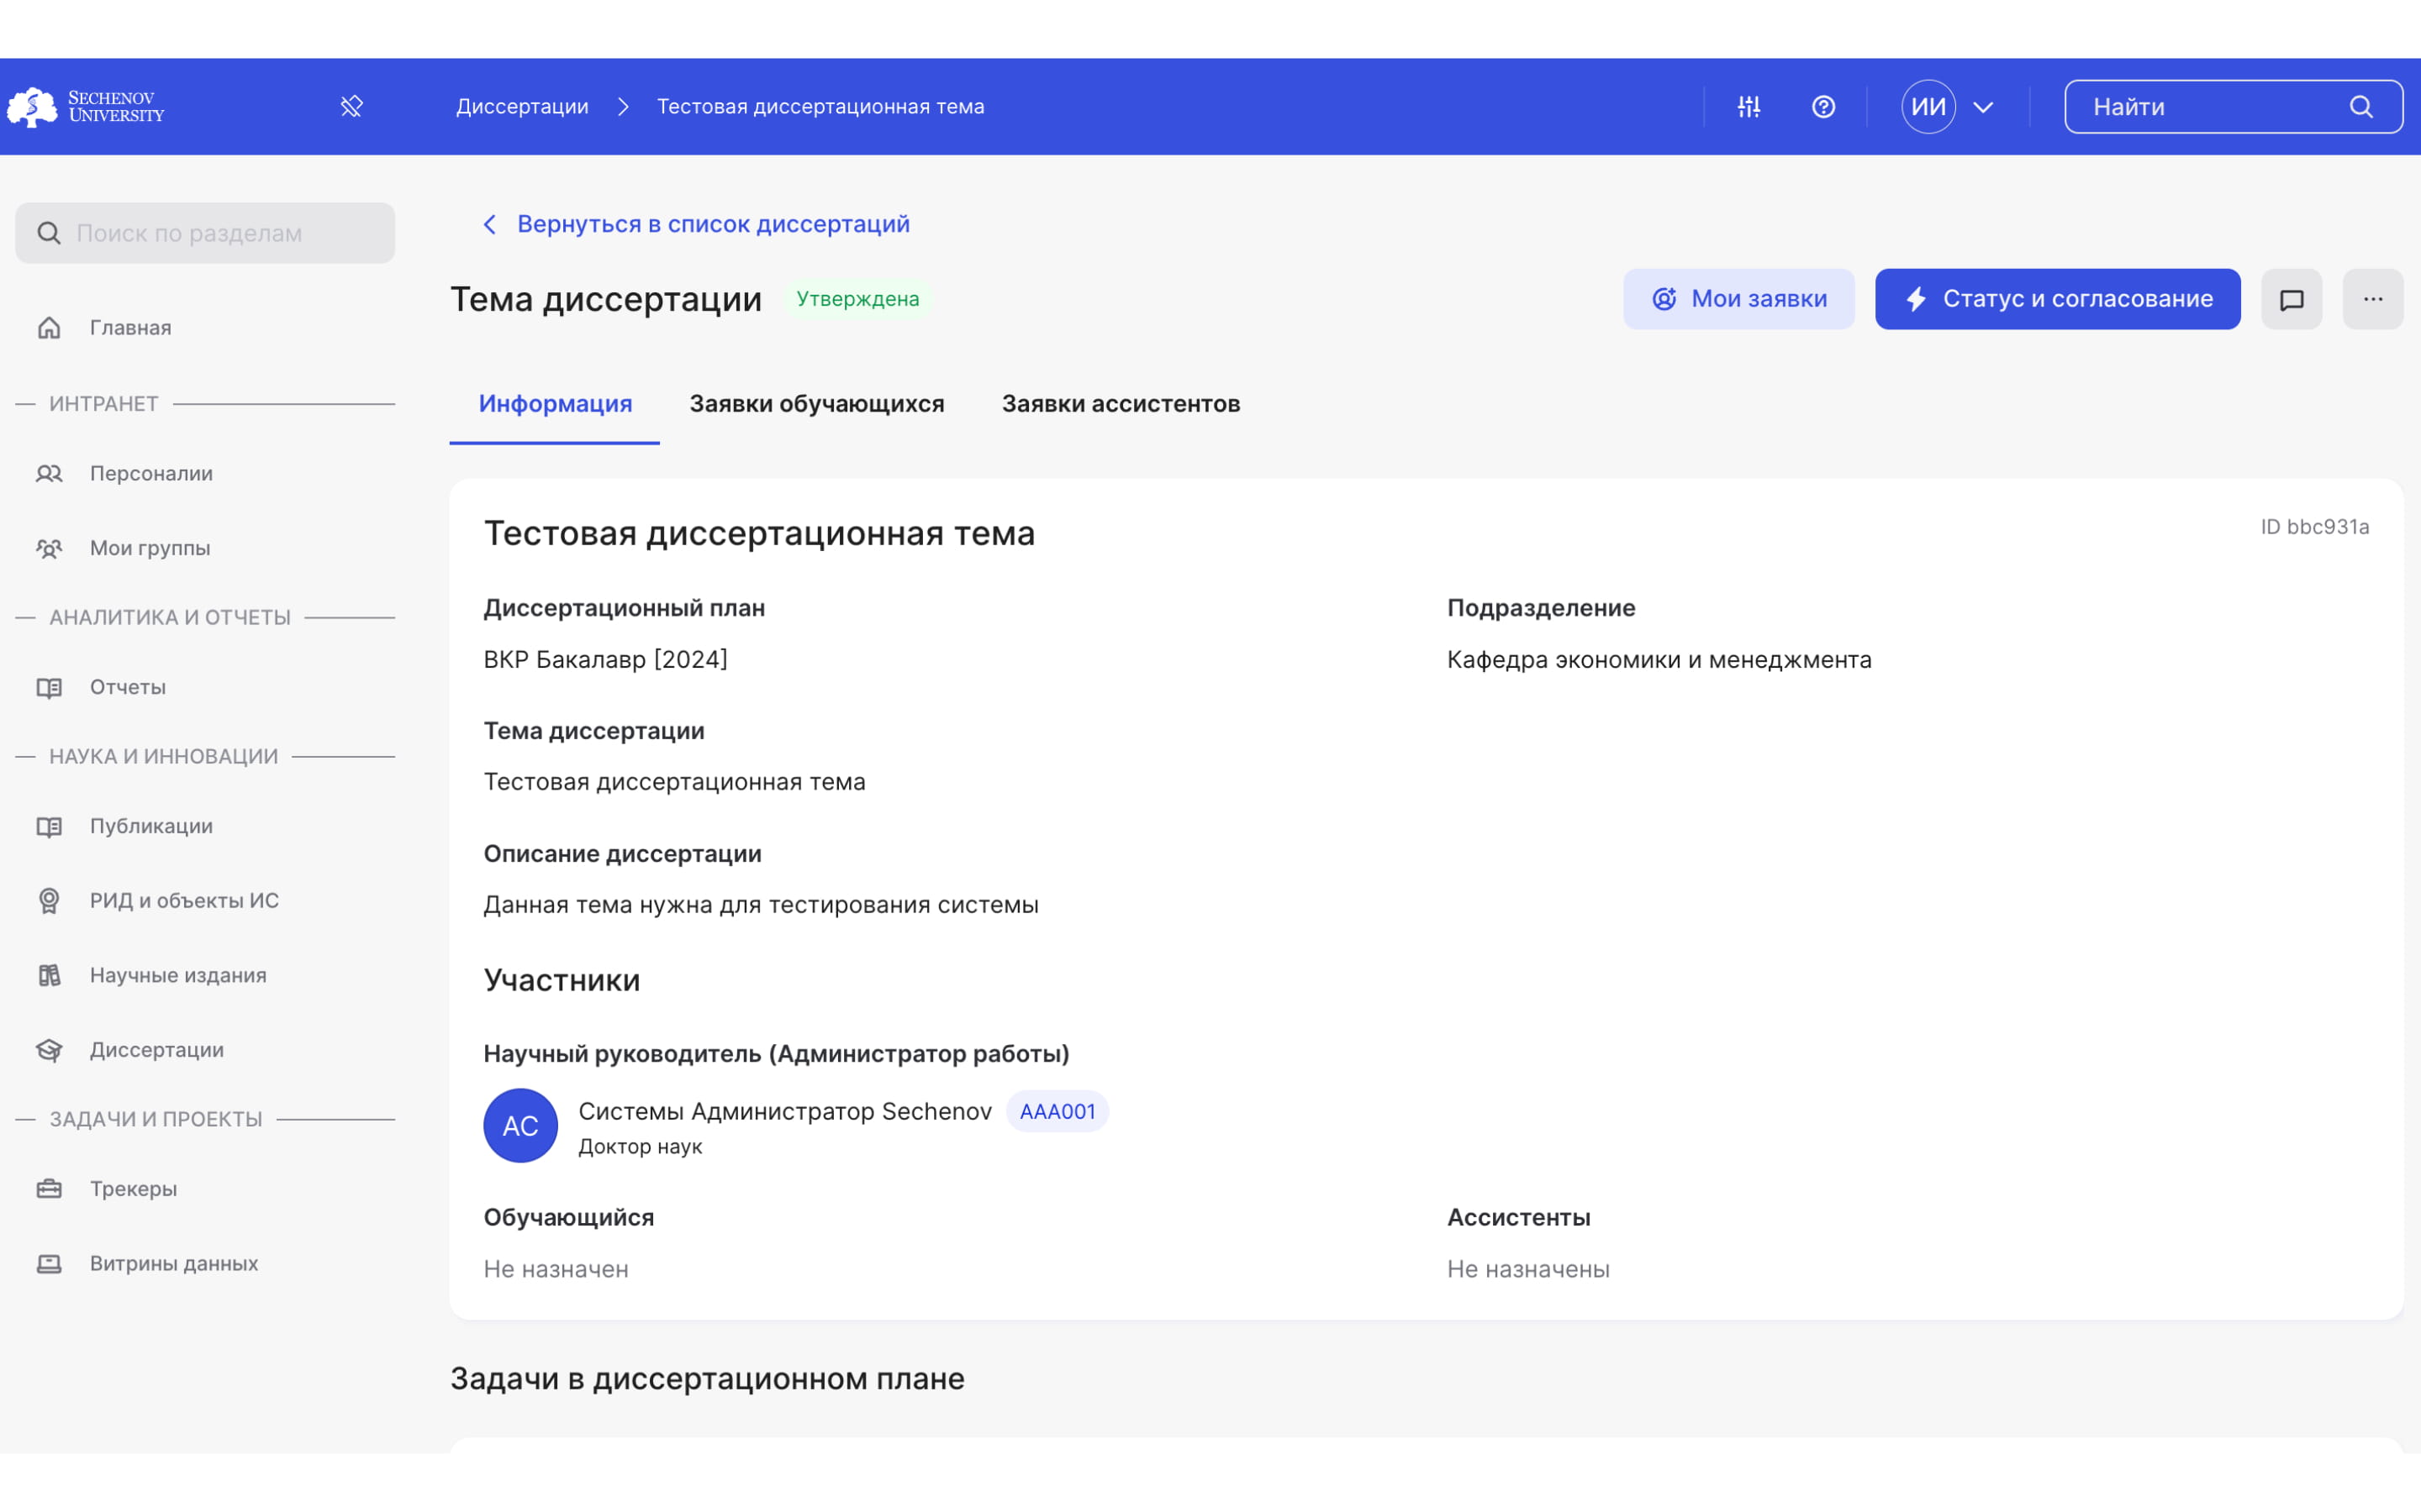
Task: Switch to the Заявки обучающихся tab
Action: pyautogui.click(x=817, y=404)
